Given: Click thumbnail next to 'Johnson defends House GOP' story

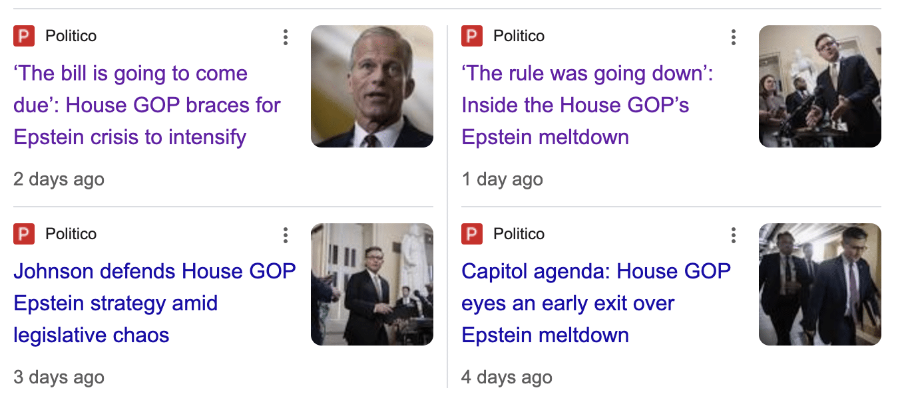Looking at the screenshot, I should coord(372,284).
